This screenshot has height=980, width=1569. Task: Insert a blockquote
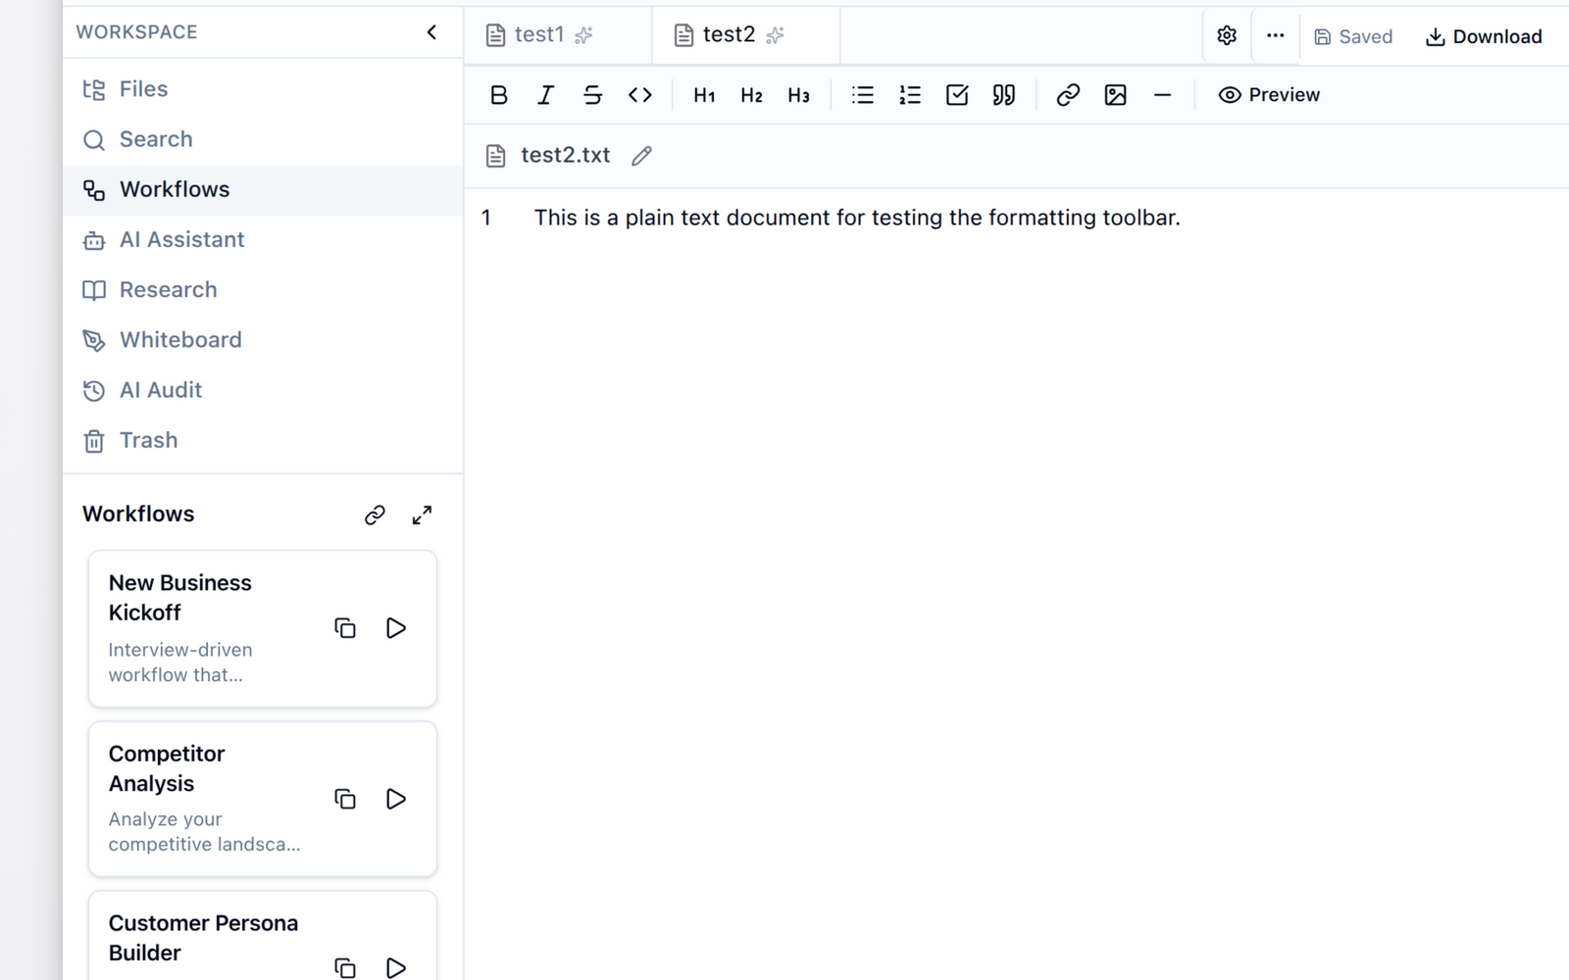pyautogui.click(x=1003, y=95)
